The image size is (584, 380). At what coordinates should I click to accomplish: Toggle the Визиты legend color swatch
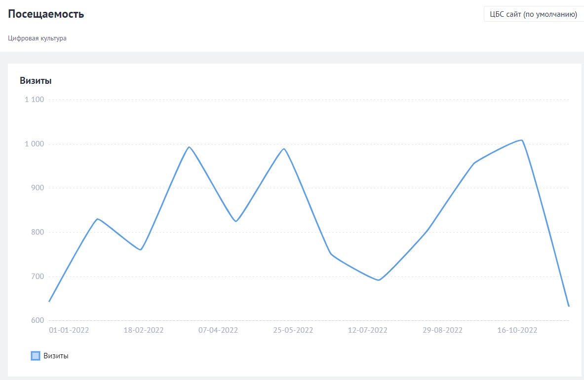point(36,356)
